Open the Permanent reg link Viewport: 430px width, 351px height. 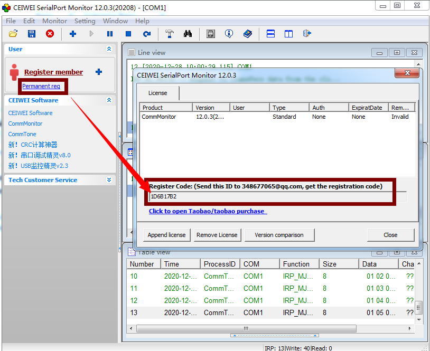point(41,86)
